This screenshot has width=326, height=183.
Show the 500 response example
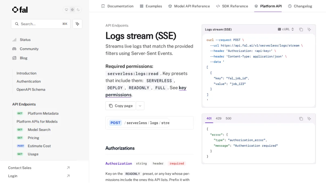point(228,118)
